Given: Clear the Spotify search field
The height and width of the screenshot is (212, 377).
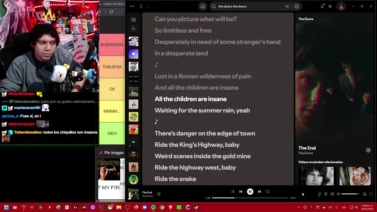Looking at the screenshot, I should (287, 6).
